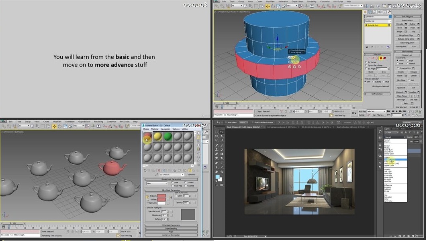The image size is (427, 241).
Task: Add layer style fx icon in Layers panel
Action: (x=395, y=236)
